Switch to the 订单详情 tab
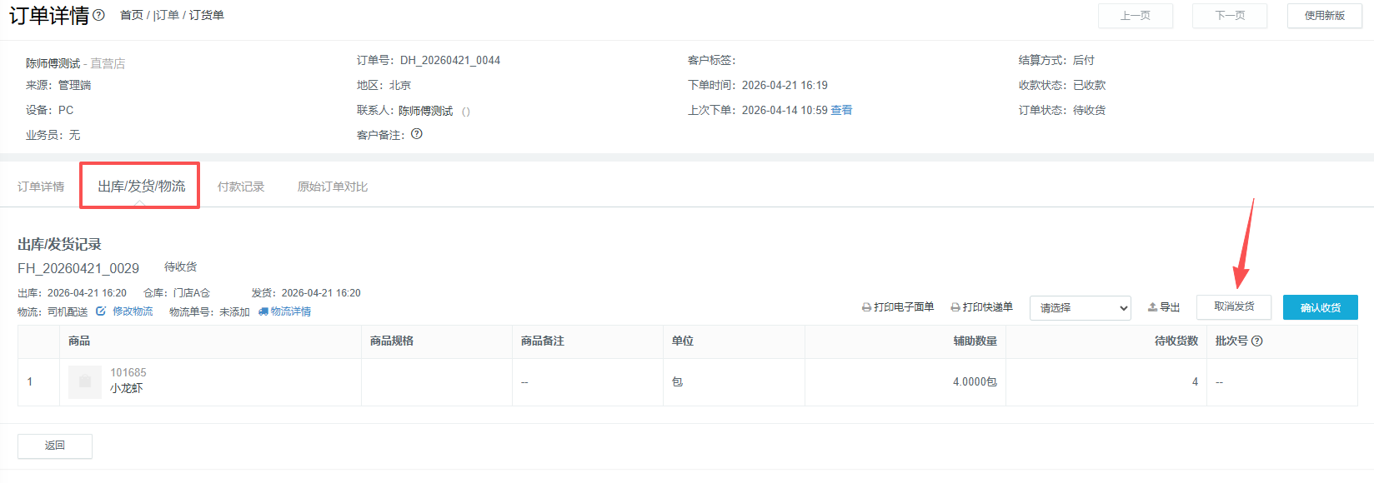The height and width of the screenshot is (483, 1374). click(x=41, y=187)
